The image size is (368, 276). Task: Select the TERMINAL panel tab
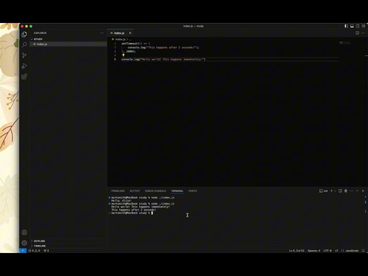[177, 191]
